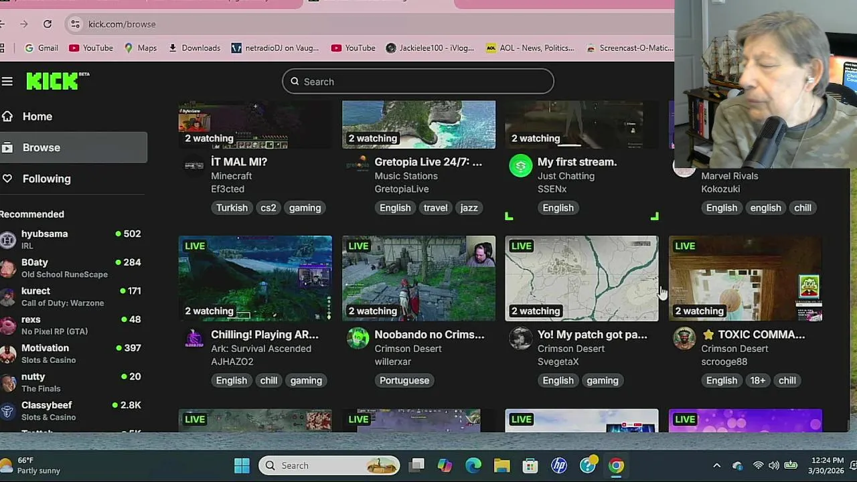Open the Downloads bookmark
The height and width of the screenshot is (482, 857).
(194, 48)
